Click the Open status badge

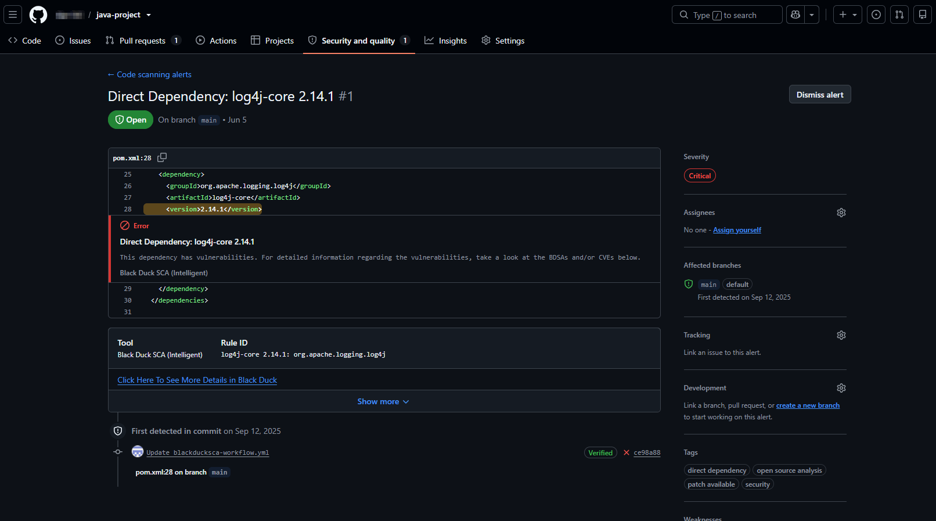point(131,120)
